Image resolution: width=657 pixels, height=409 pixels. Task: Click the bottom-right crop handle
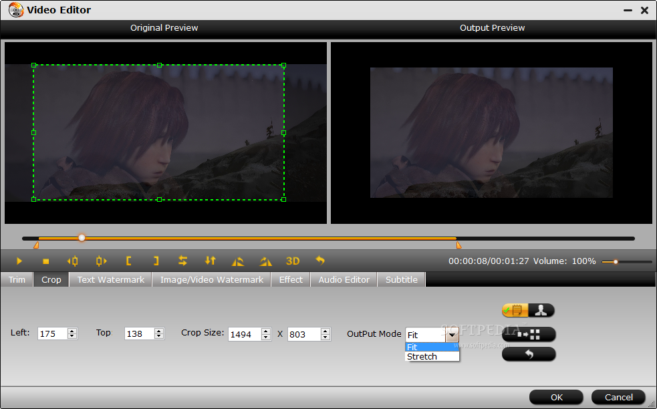[283, 199]
